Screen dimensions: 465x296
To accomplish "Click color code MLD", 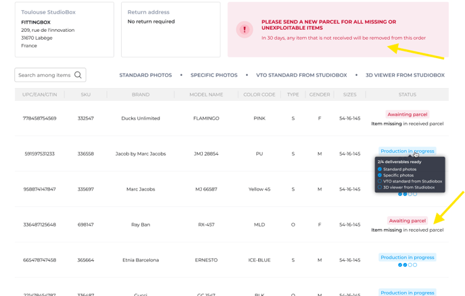I will coord(260,224).
